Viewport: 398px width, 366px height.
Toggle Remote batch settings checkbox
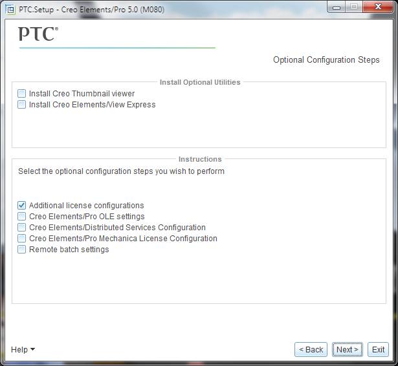click(x=22, y=250)
